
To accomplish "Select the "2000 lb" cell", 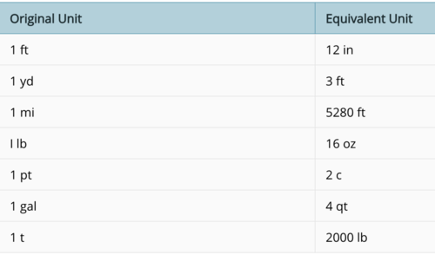I will (346, 238).
